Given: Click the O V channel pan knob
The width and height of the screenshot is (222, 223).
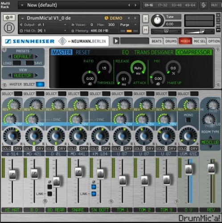Looking at the screenshot, I should pyautogui.click(x=188, y=136).
